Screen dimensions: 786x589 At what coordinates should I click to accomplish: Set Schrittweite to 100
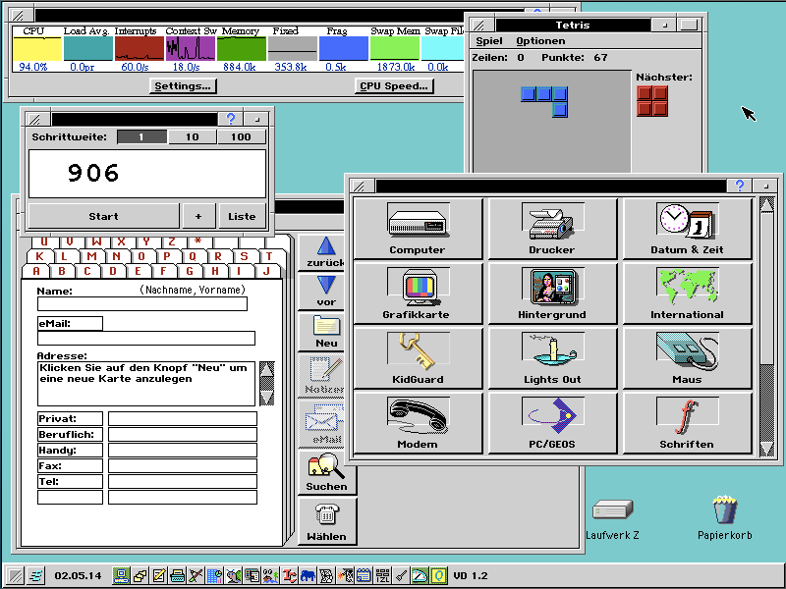[x=241, y=136]
